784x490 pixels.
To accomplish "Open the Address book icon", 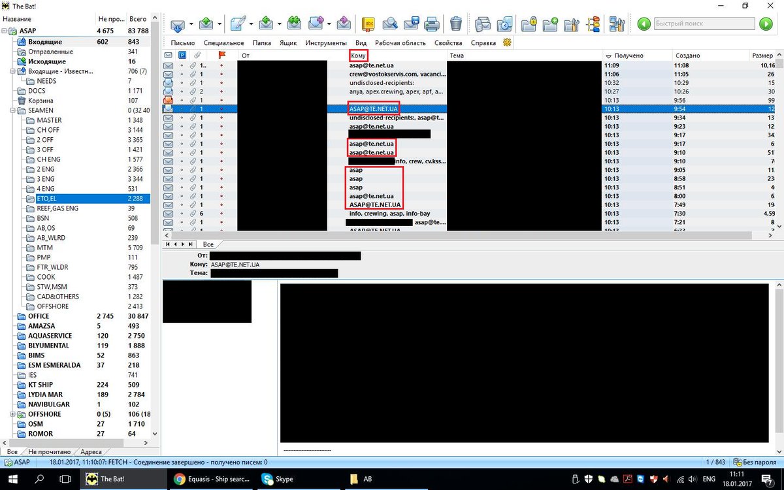I will (x=369, y=25).
